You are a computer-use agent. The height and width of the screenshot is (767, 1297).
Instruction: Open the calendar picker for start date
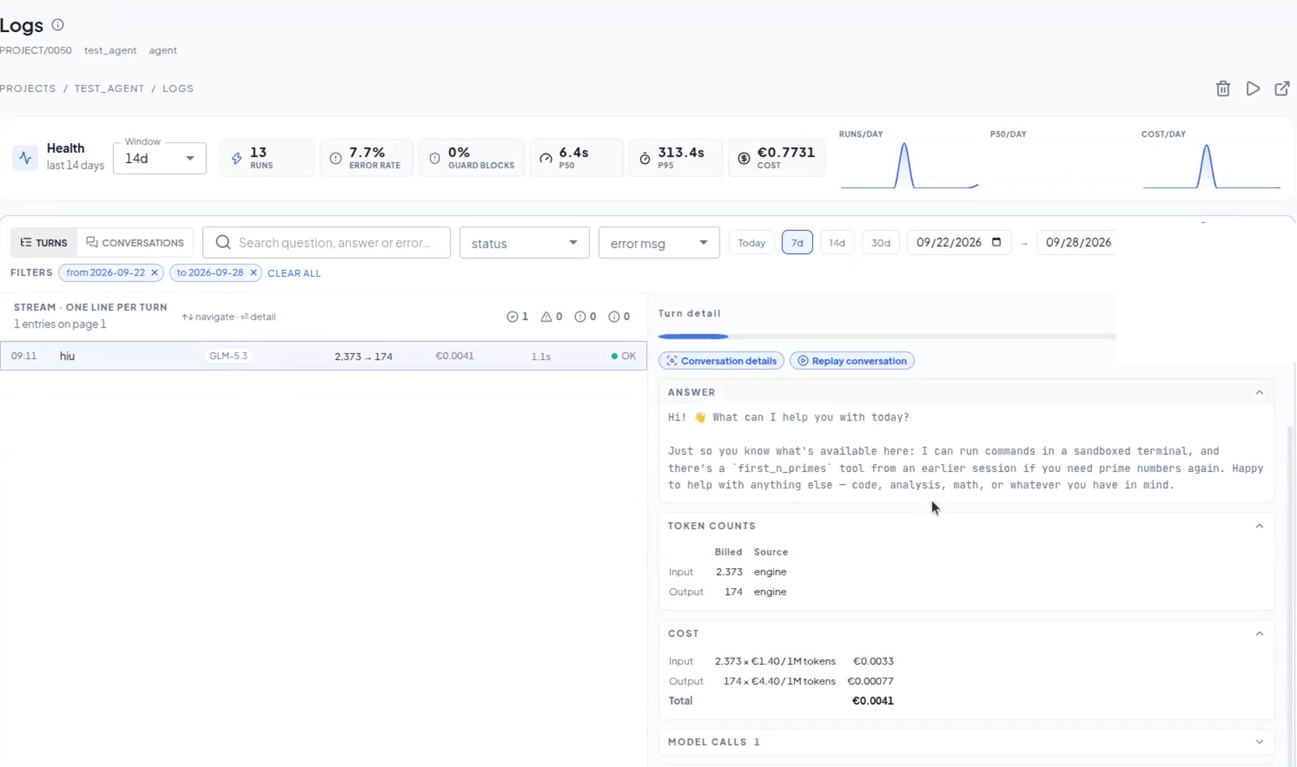pyautogui.click(x=996, y=242)
